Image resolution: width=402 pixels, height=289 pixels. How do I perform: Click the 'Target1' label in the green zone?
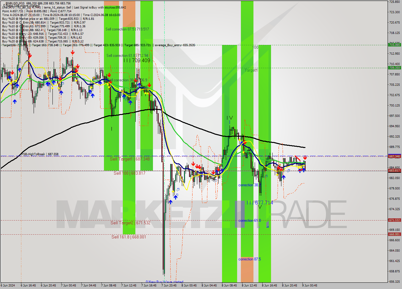[x=251, y=70]
